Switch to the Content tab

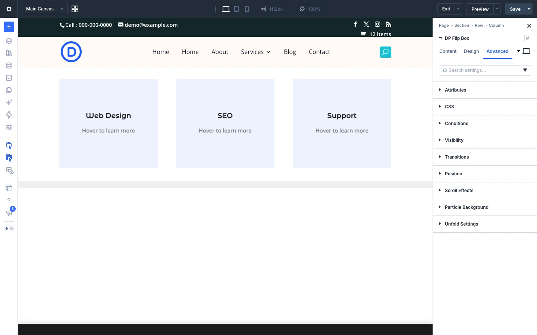[x=448, y=51]
